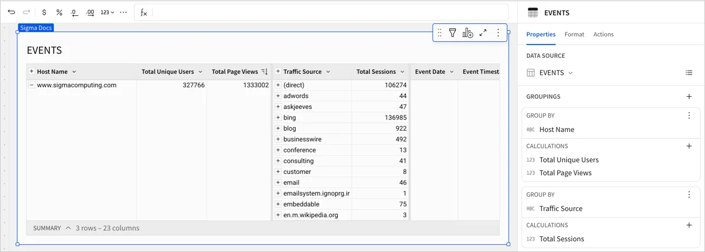Expand the blog row
This screenshot has width=705, height=252.
pyautogui.click(x=278, y=128)
